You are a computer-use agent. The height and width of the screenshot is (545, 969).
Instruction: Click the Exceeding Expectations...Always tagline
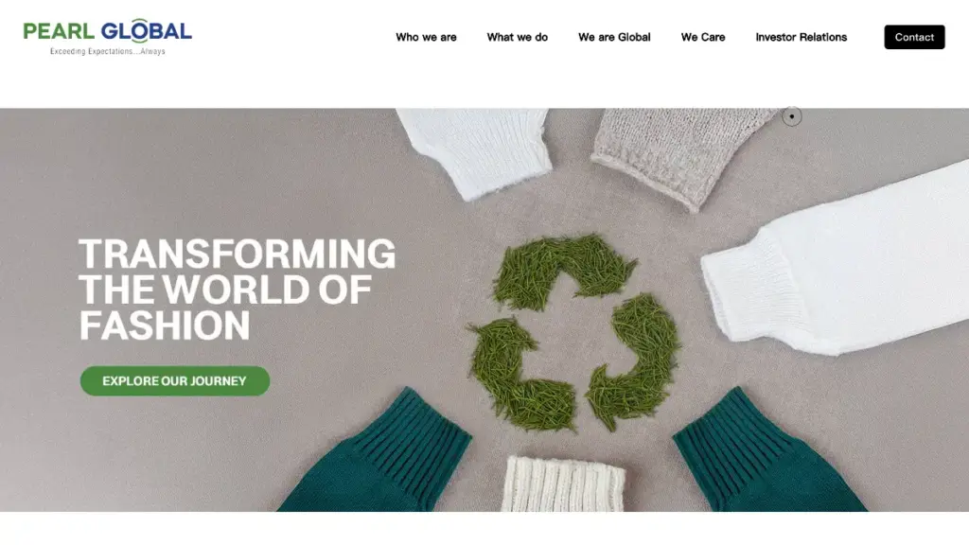coord(108,51)
